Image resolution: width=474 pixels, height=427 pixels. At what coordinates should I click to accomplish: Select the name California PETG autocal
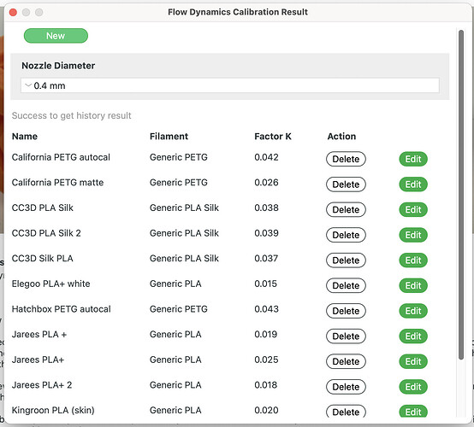point(61,157)
